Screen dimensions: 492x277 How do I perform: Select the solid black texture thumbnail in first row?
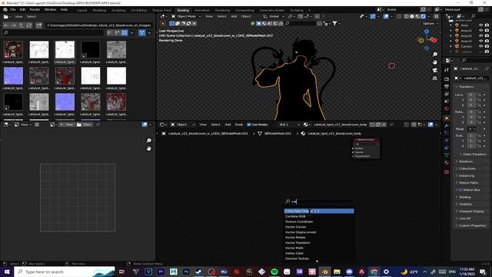[91, 49]
